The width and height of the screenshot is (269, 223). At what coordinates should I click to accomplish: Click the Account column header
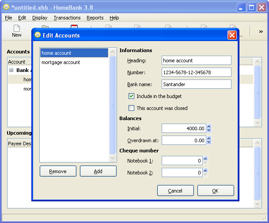(x=19, y=62)
